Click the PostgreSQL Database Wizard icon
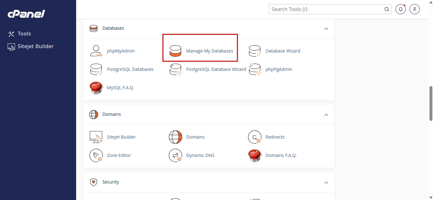433x200 pixels. tap(175, 69)
